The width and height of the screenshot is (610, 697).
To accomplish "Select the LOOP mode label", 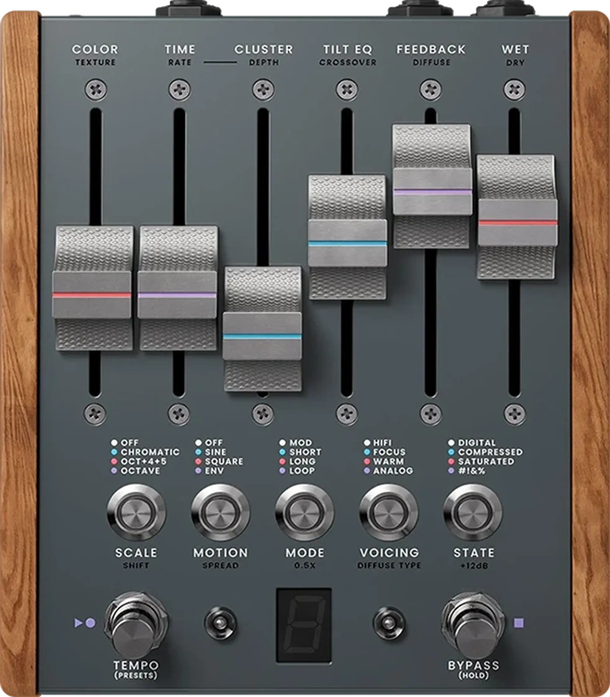I will point(302,471).
